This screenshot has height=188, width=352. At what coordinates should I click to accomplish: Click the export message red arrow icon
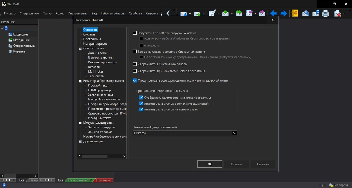click(x=337, y=13)
